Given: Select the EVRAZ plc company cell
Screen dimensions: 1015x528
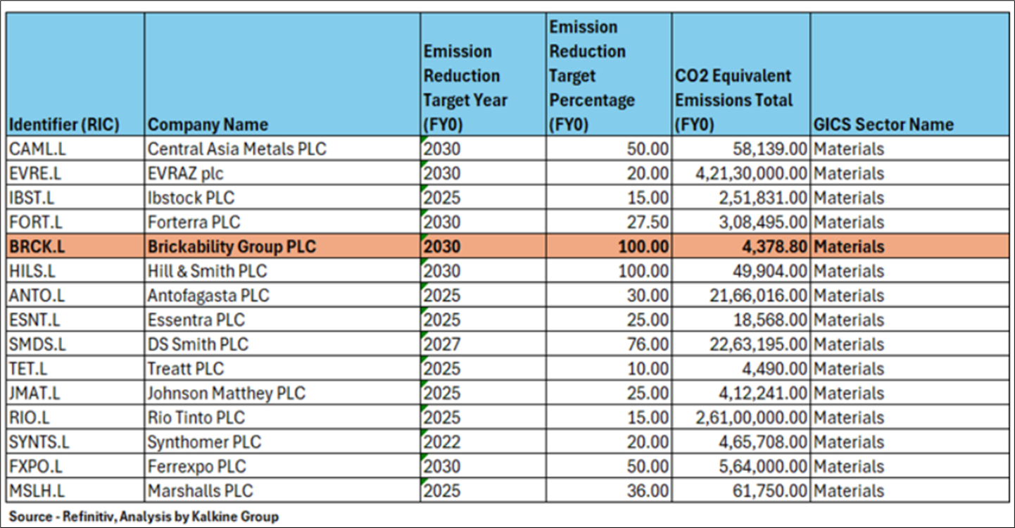Looking at the screenshot, I should click(x=282, y=173).
